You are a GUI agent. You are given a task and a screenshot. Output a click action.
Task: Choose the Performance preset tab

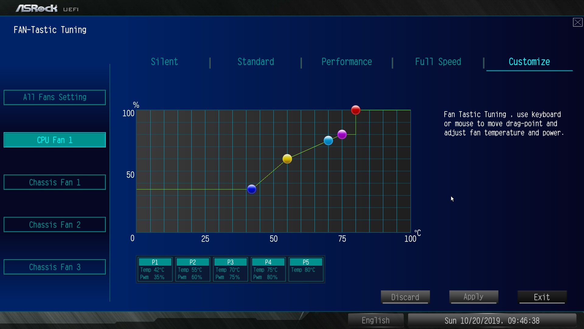[x=346, y=62]
